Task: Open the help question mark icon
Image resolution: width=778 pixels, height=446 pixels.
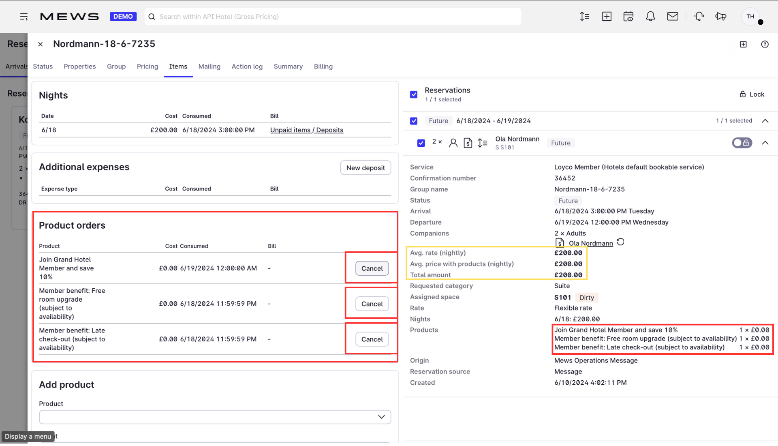Action: 765,44
